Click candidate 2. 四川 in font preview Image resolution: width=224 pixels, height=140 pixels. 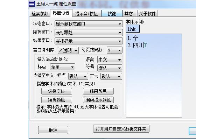click(137, 45)
